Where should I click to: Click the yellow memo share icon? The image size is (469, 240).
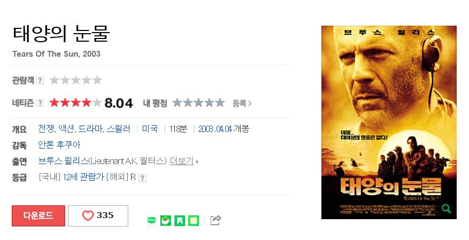tap(194, 221)
